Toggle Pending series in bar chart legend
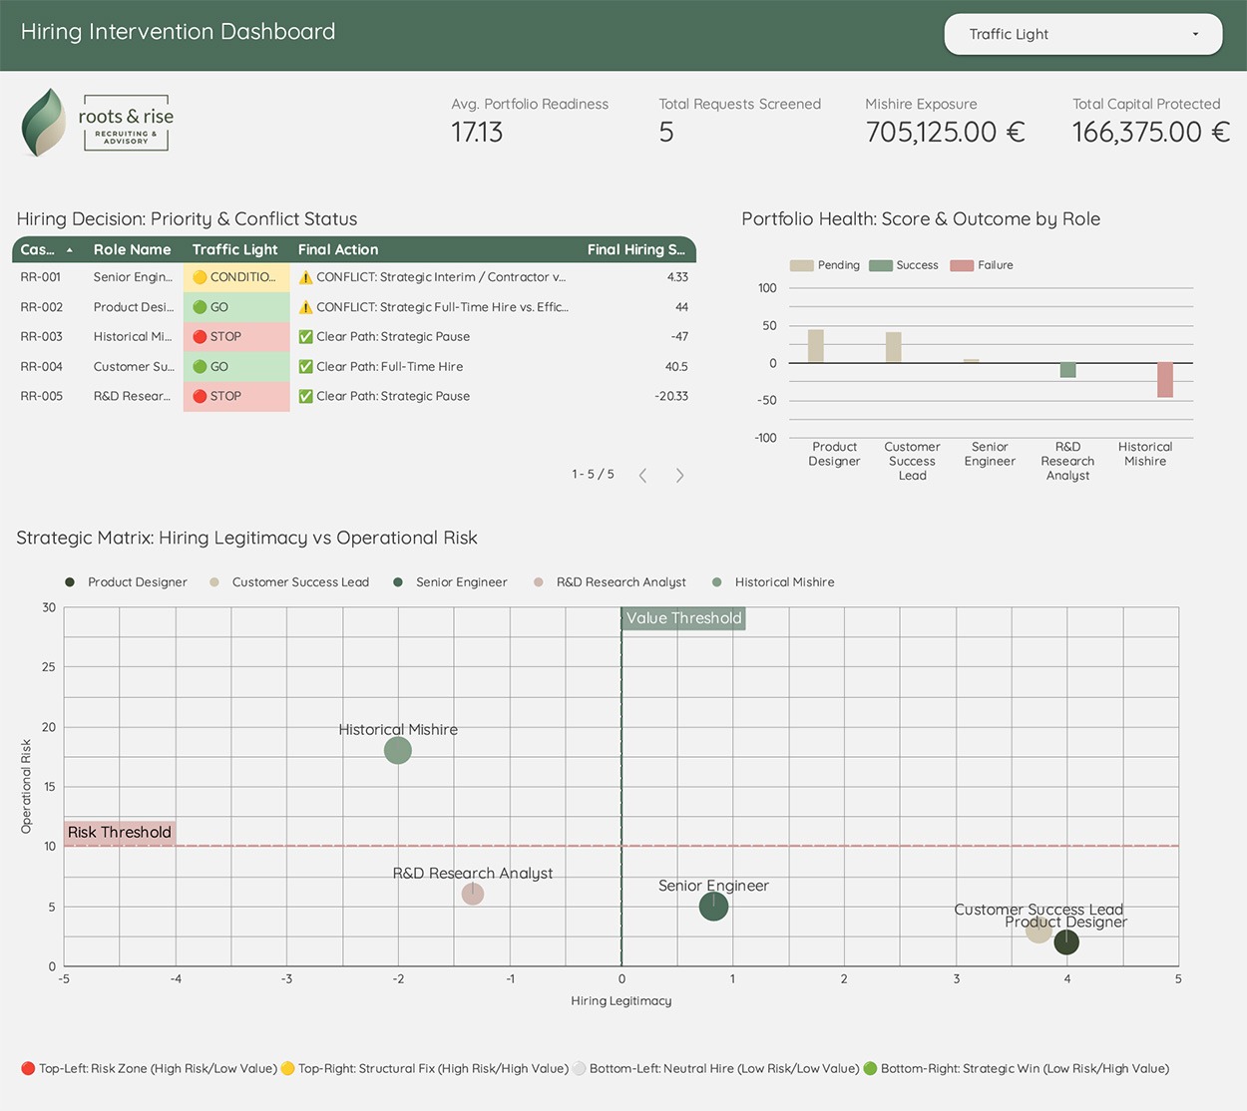This screenshot has width=1247, height=1111. (824, 265)
